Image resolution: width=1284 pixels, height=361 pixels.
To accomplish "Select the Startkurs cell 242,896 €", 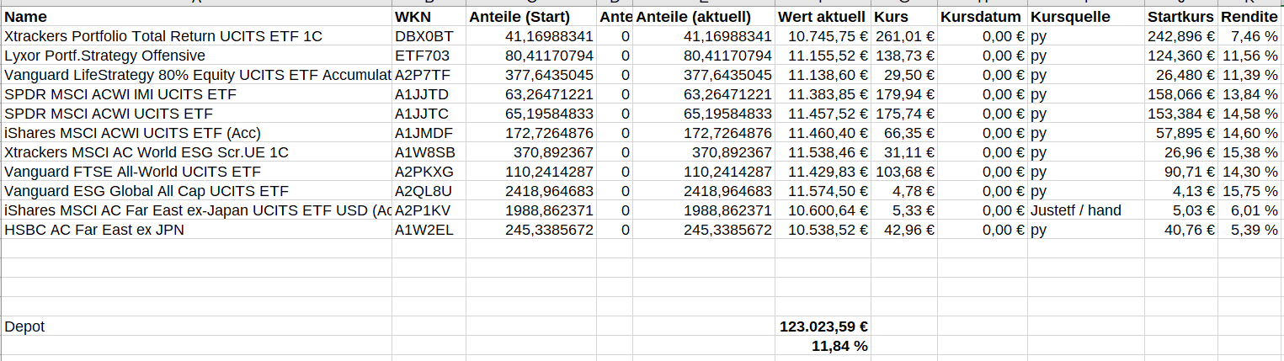I will (1180, 36).
